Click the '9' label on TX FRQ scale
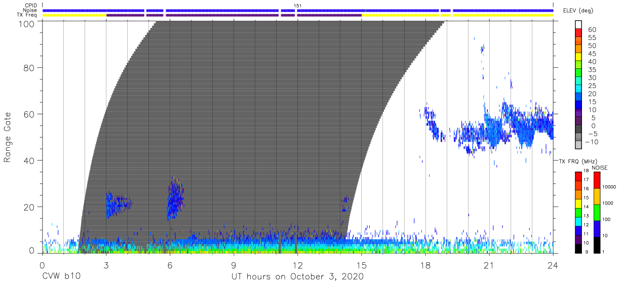The image size is (622, 287). point(587,252)
